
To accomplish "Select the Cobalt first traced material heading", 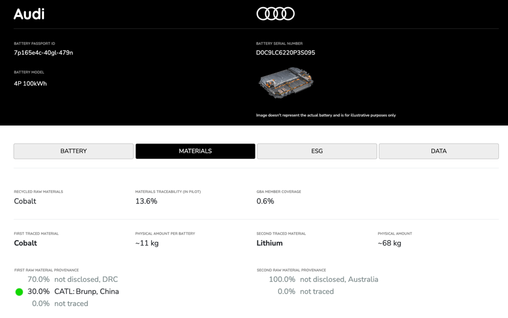I will coord(25,243).
